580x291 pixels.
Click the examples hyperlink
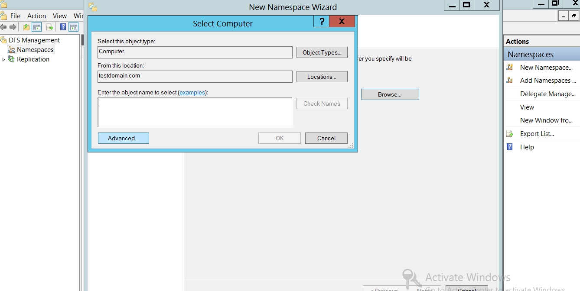coord(192,92)
